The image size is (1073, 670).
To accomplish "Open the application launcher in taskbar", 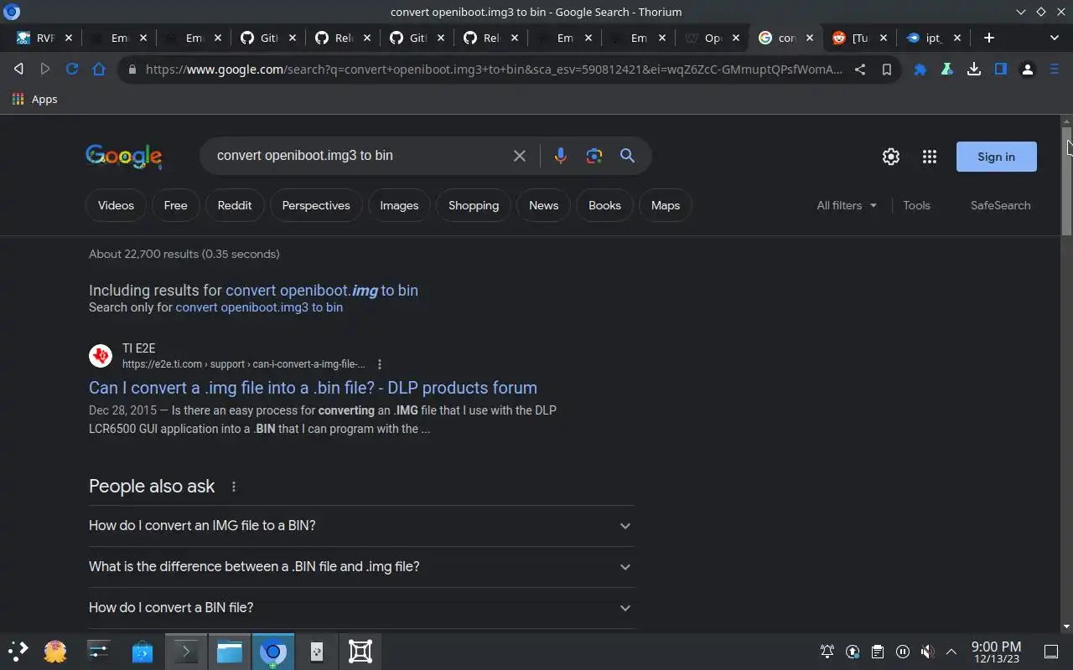I will 18,652.
